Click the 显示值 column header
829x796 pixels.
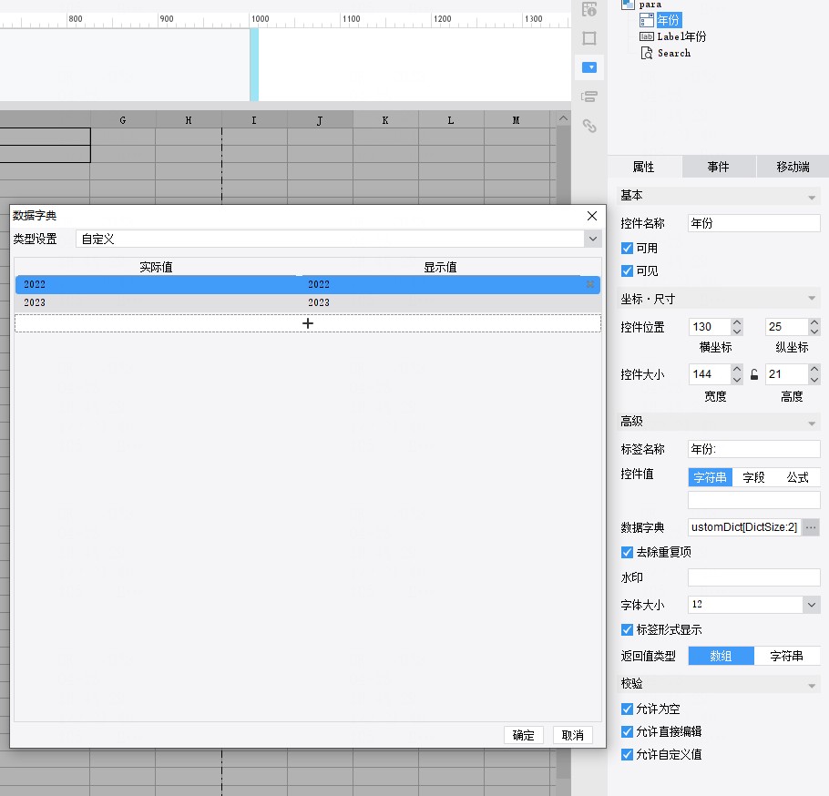point(440,267)
